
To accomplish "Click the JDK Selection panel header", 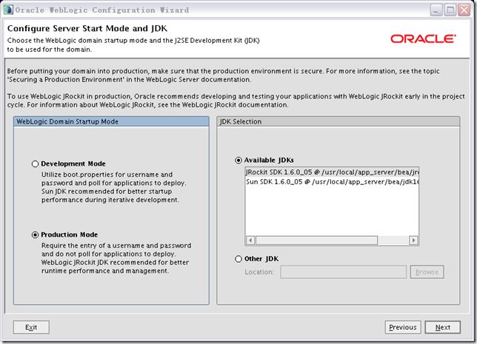I will (338, 121).
